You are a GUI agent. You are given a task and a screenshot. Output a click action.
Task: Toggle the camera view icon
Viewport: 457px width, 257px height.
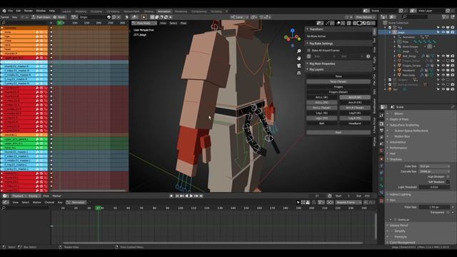coord(299,66)
